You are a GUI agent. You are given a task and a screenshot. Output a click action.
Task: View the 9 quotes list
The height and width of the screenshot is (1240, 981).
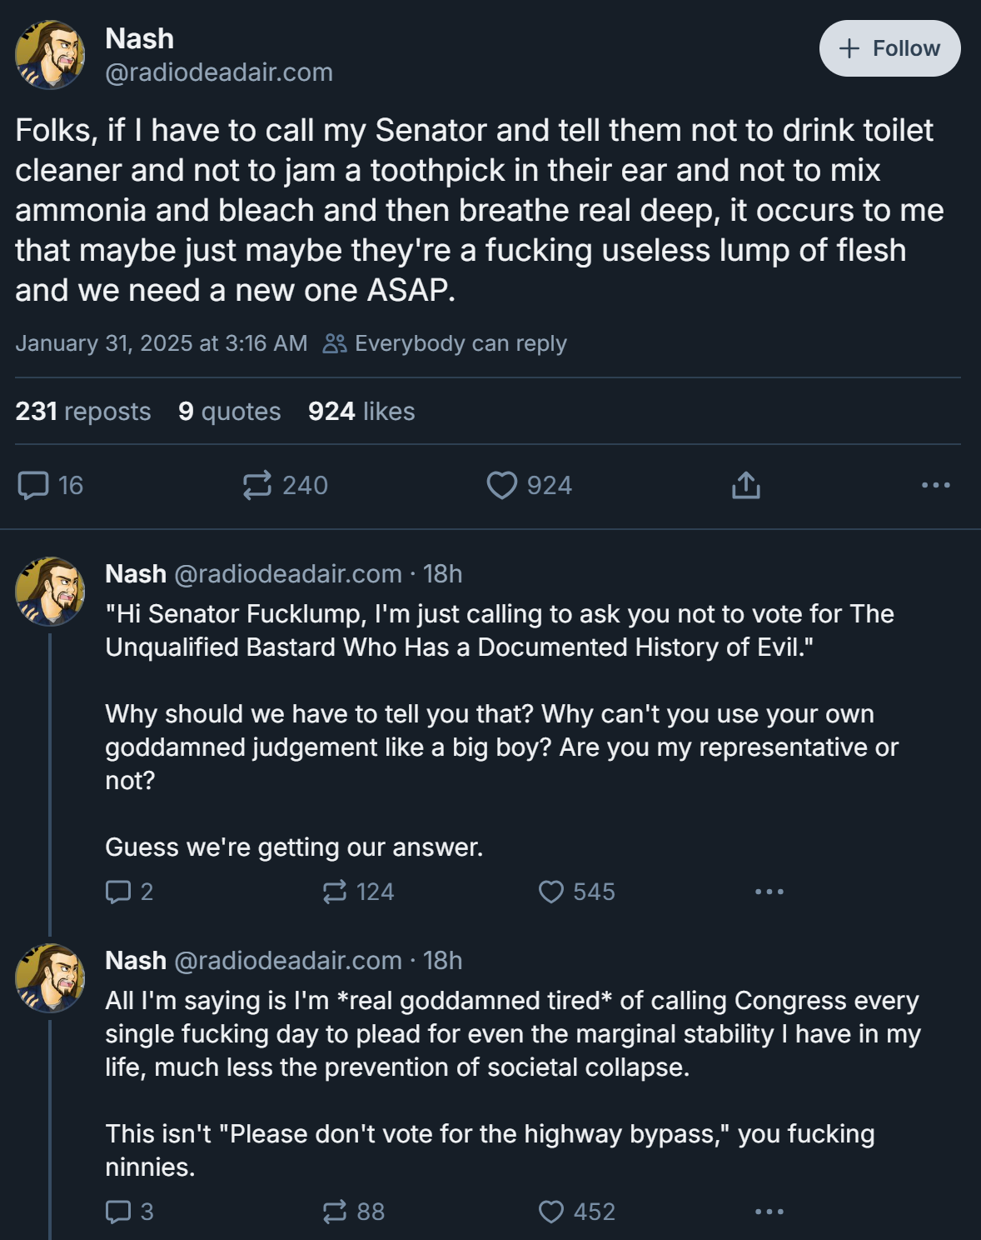(230, 411)
